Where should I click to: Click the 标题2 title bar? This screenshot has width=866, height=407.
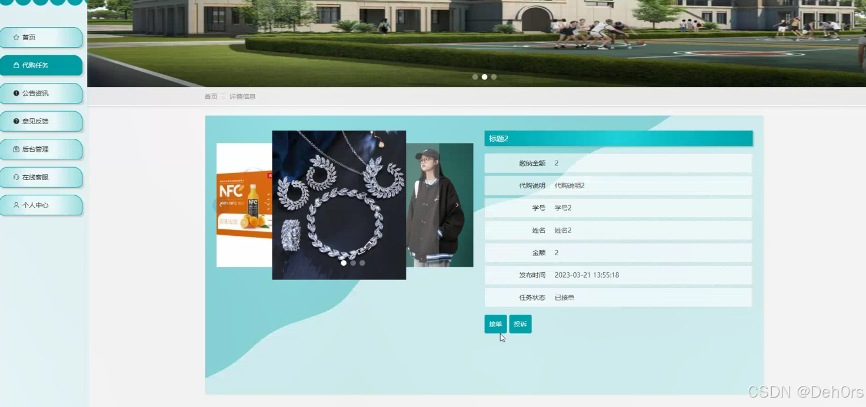(618, 138)
